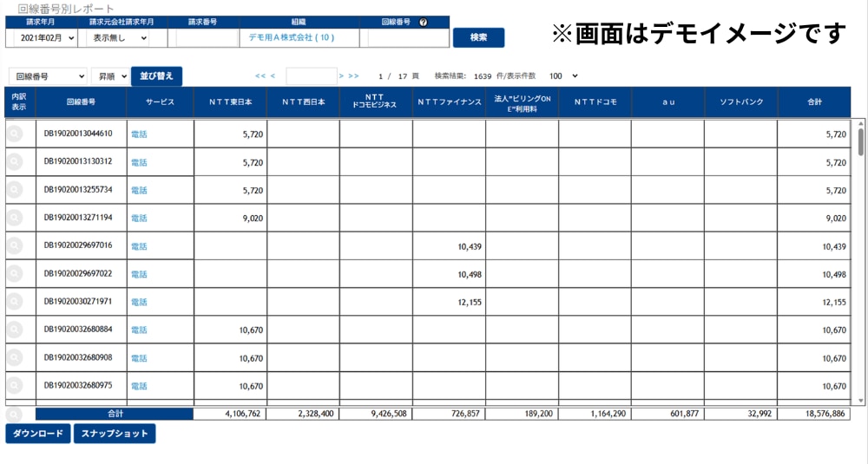Image resolution: width=868 pixels, height=464 pixels.
Task: Open the 請求年月 2021年02月 dropdown
Action: tap(45, 37)
